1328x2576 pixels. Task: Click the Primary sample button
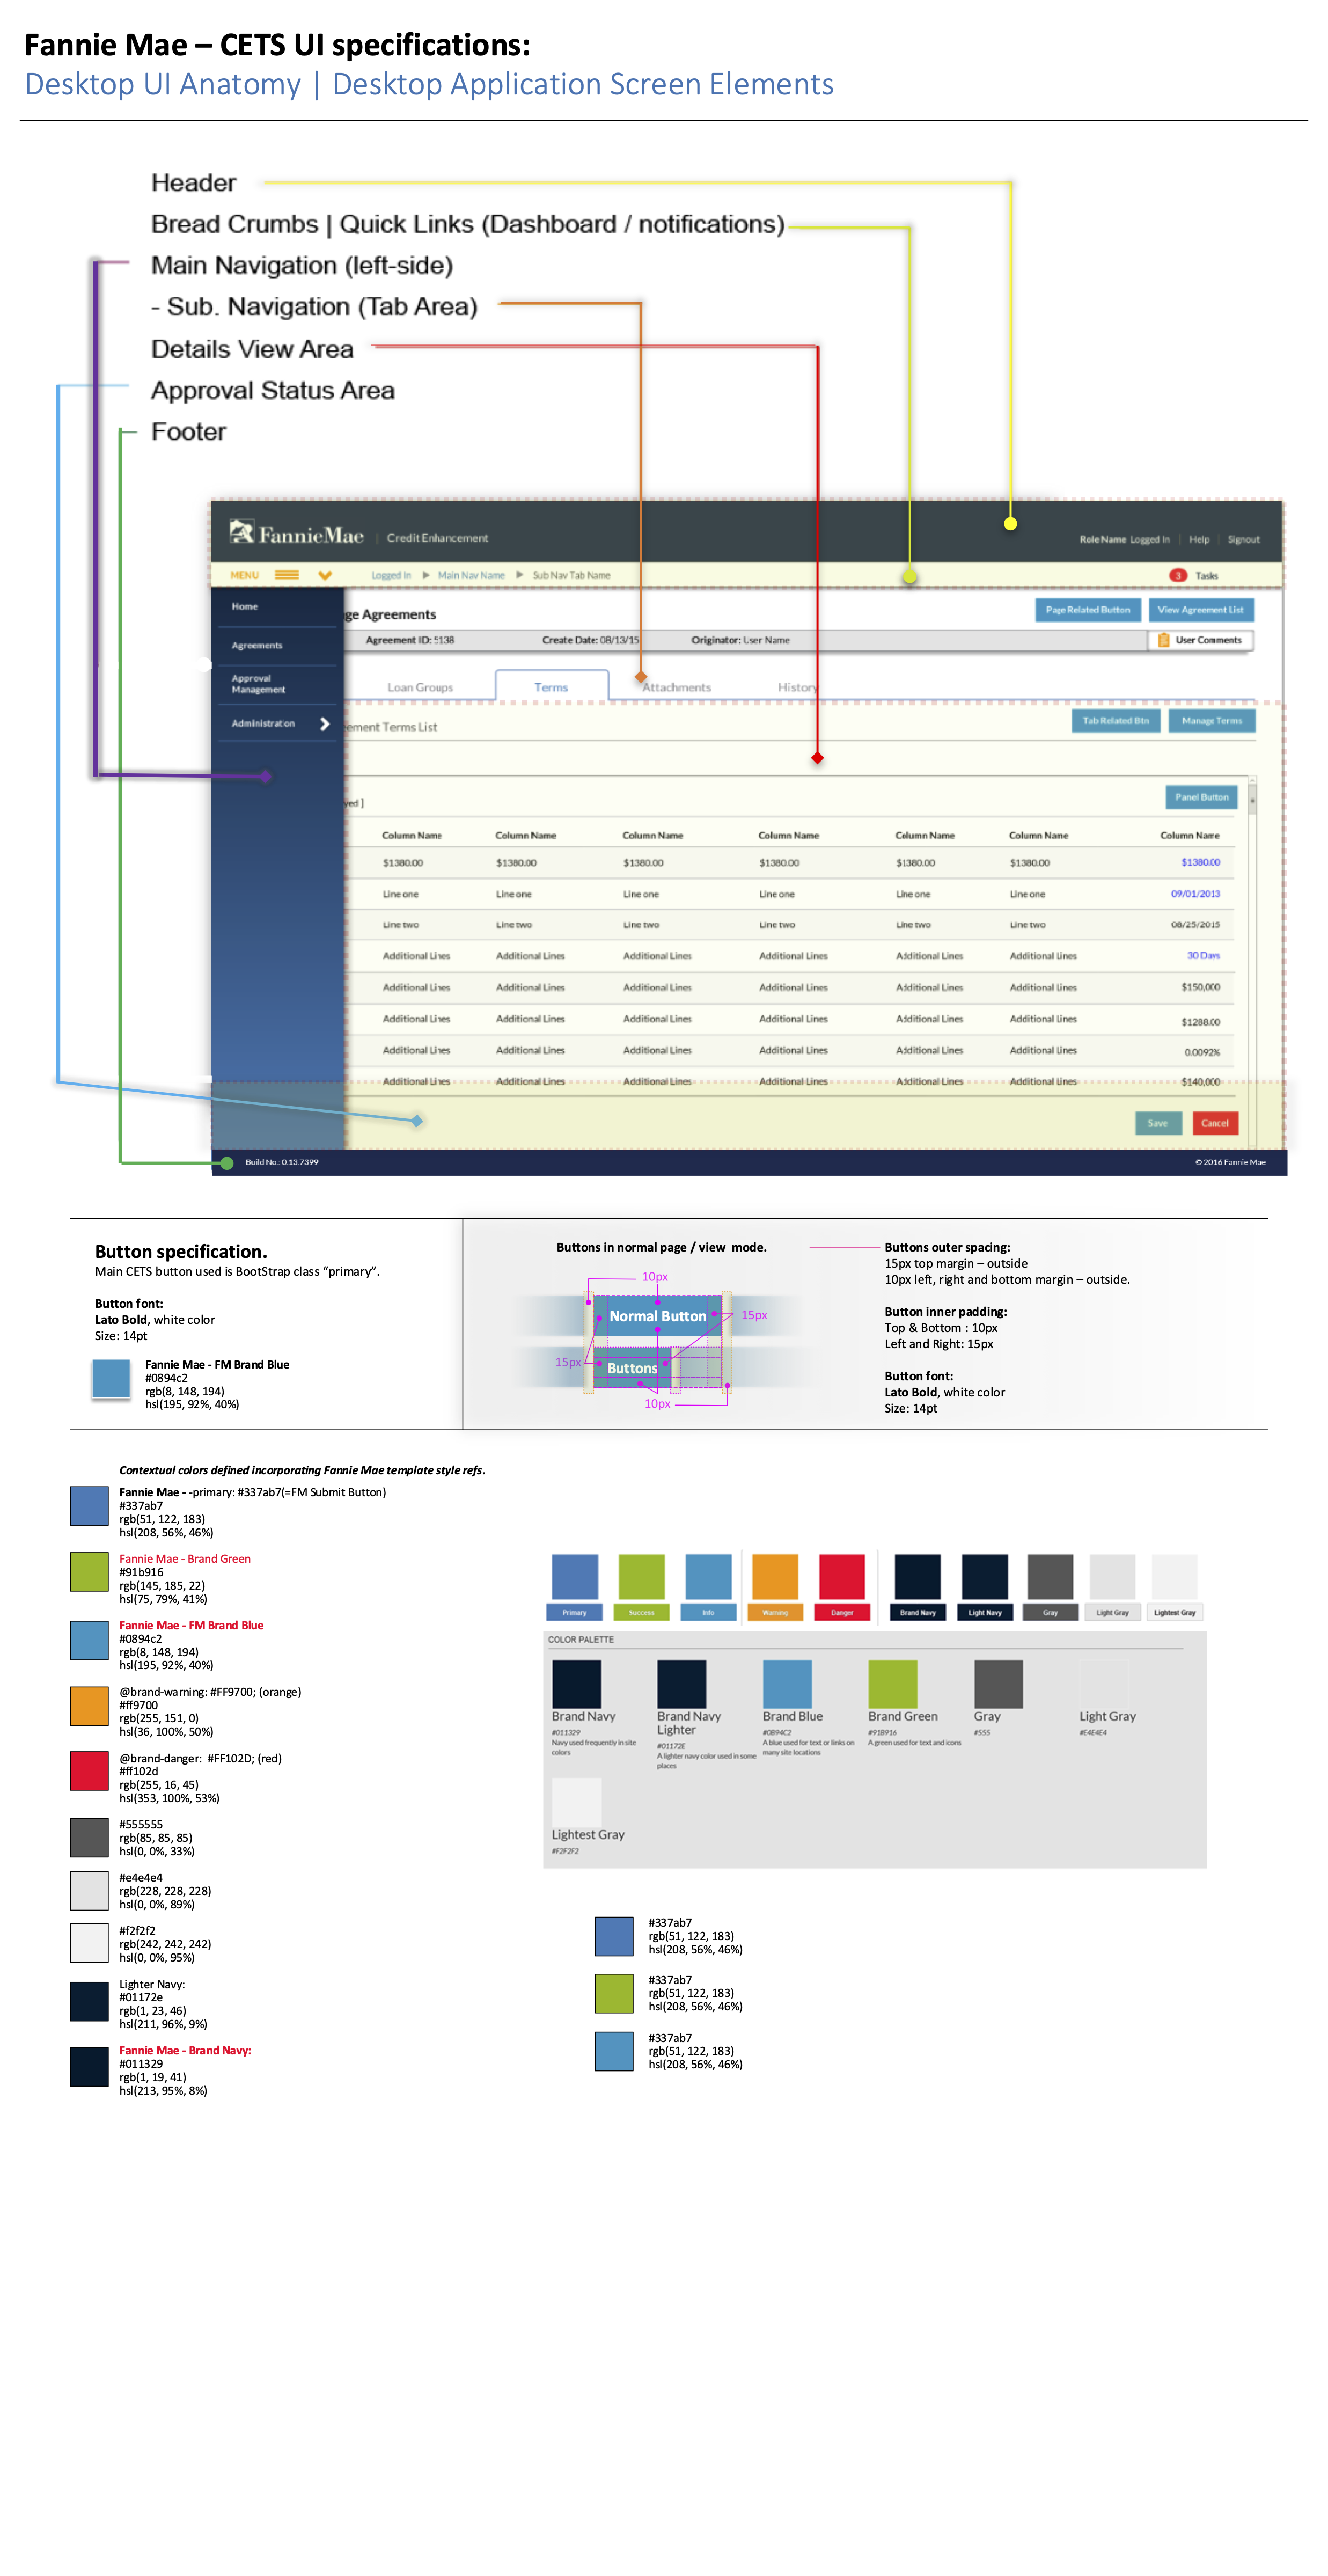coord(574,1613)
